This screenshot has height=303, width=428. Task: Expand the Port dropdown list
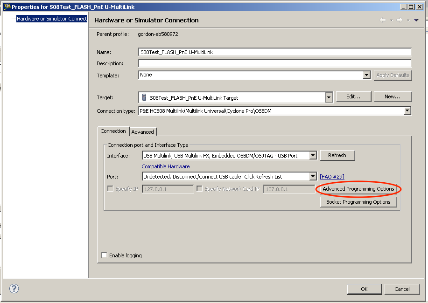(x=313, y=177)
